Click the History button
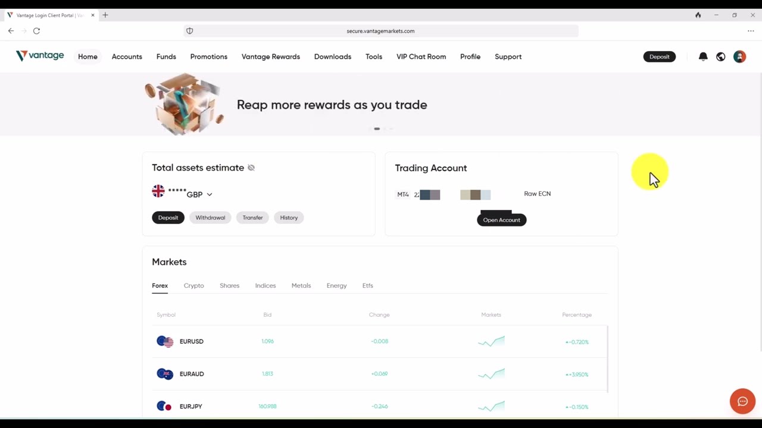This screenshot has width=762, height=428. 289,218
